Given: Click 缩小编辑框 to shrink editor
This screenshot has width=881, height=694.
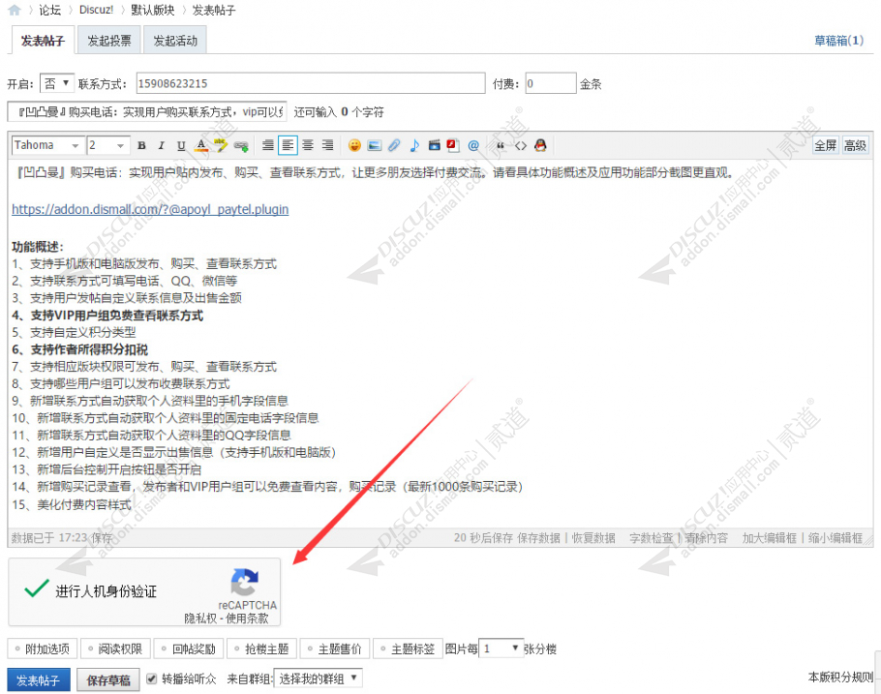Looking at the screenshot, I should click(835, 538).
